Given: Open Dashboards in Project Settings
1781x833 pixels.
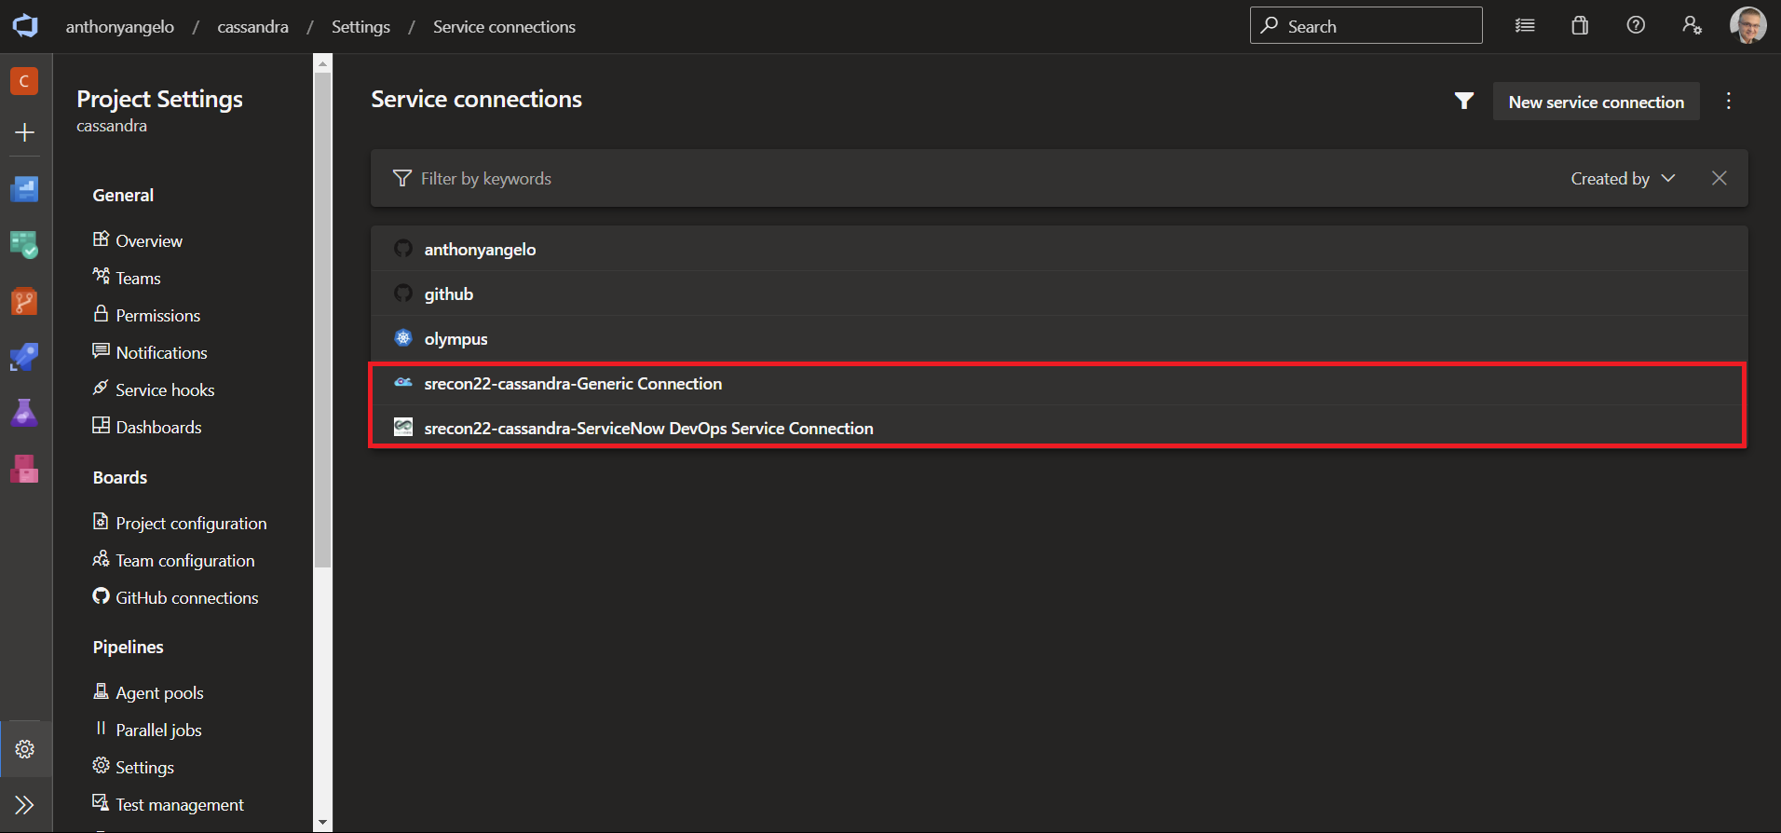Looking at the screenshot, I should click(x=147, y=427).
